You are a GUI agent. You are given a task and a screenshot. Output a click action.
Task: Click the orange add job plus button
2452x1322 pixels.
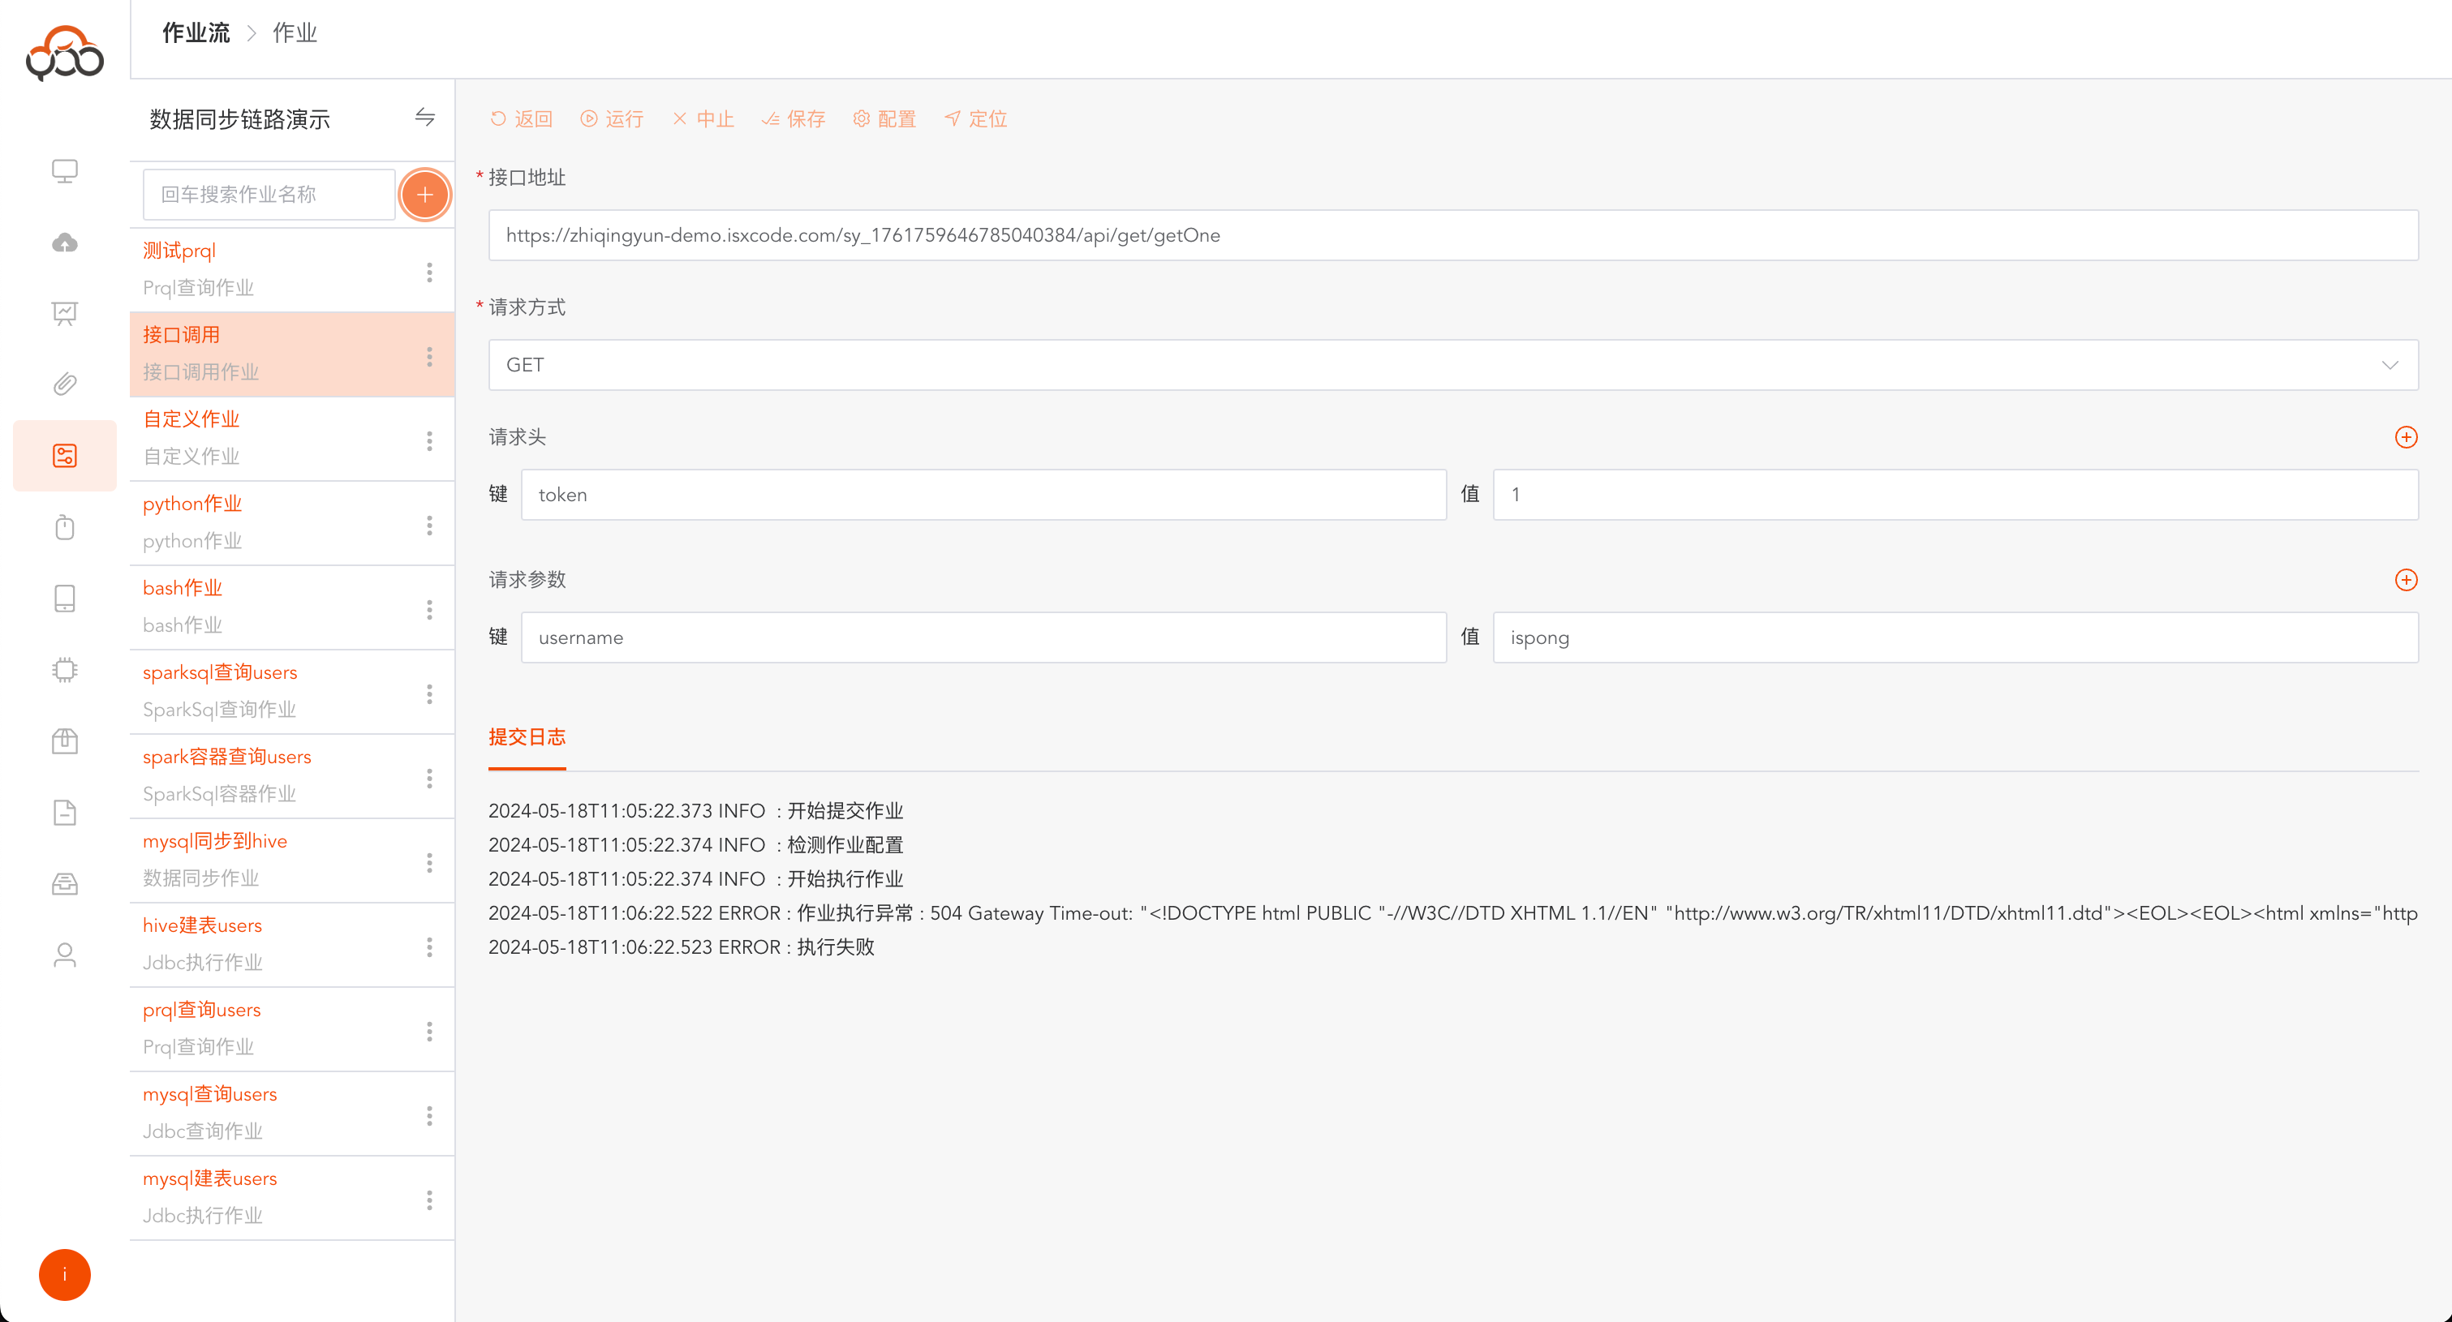(x=424, y=194)
